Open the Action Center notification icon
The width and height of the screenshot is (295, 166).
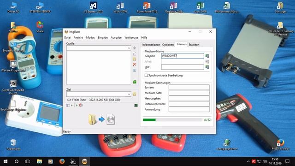[x=287, y=161]
